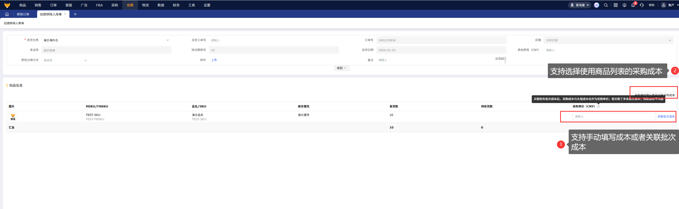Click the MSKU/FNSKU column header
The image size is (679, 209).
(97, 106)
